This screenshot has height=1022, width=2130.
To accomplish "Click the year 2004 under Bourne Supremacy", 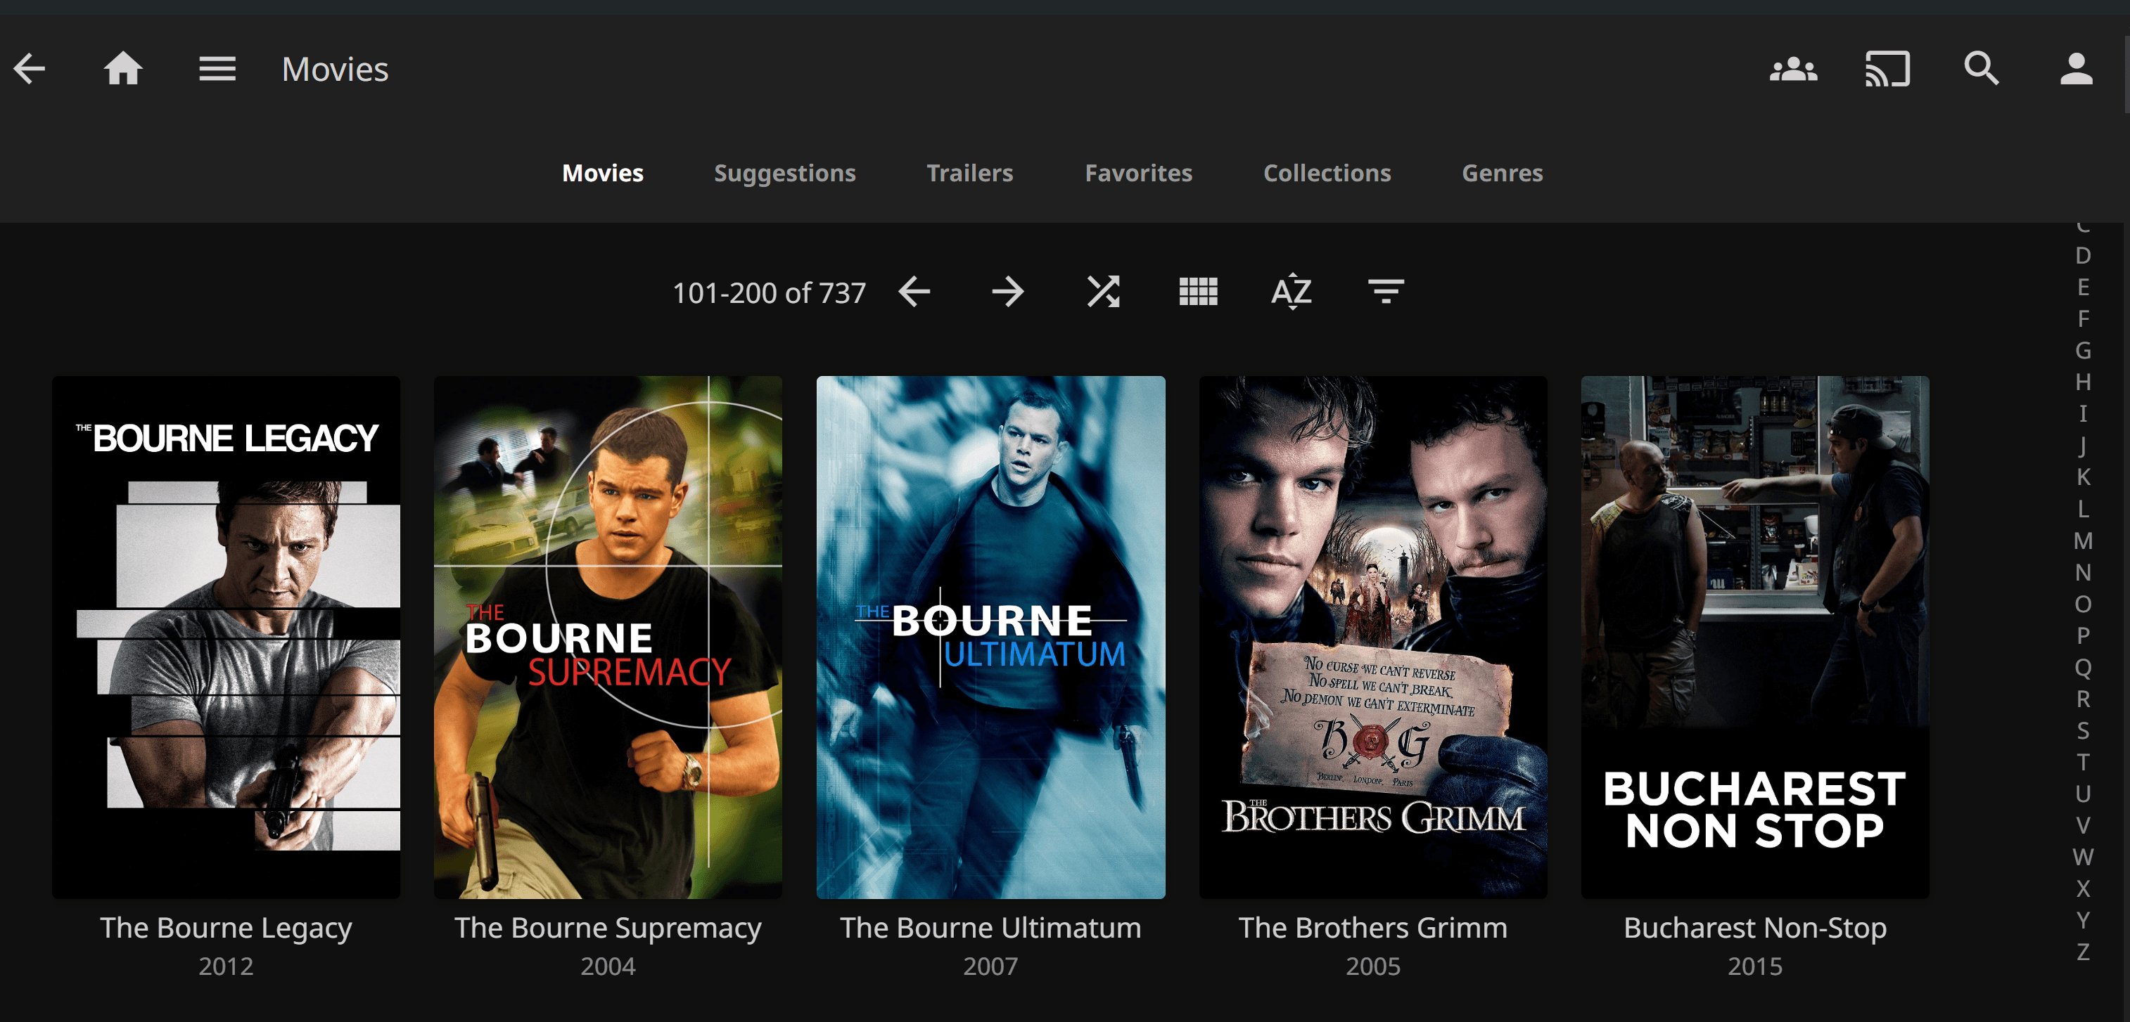I will (608, 966).
